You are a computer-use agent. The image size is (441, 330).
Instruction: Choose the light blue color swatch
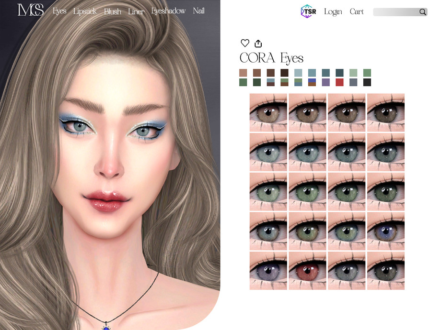point(298,73)
